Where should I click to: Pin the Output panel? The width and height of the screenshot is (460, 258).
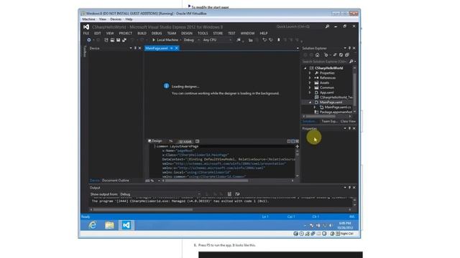(x=349, y=188)
